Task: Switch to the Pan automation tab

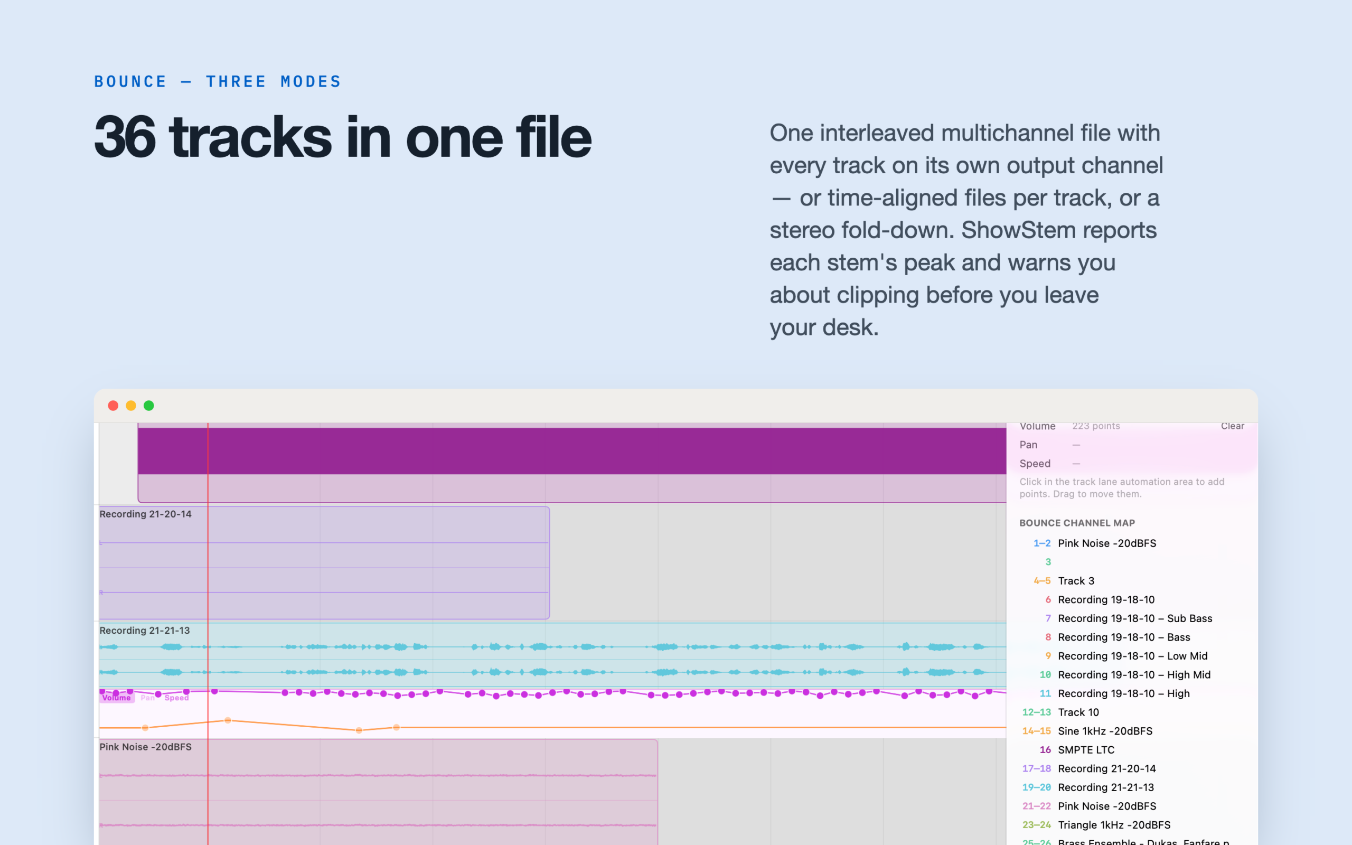Action: (x=147, y=698)
